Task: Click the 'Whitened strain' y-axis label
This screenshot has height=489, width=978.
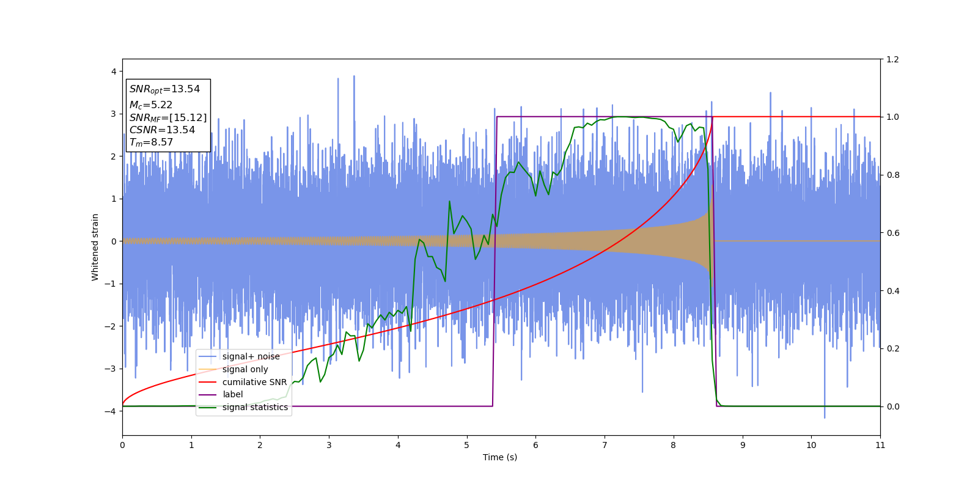Action: (95, 247)
